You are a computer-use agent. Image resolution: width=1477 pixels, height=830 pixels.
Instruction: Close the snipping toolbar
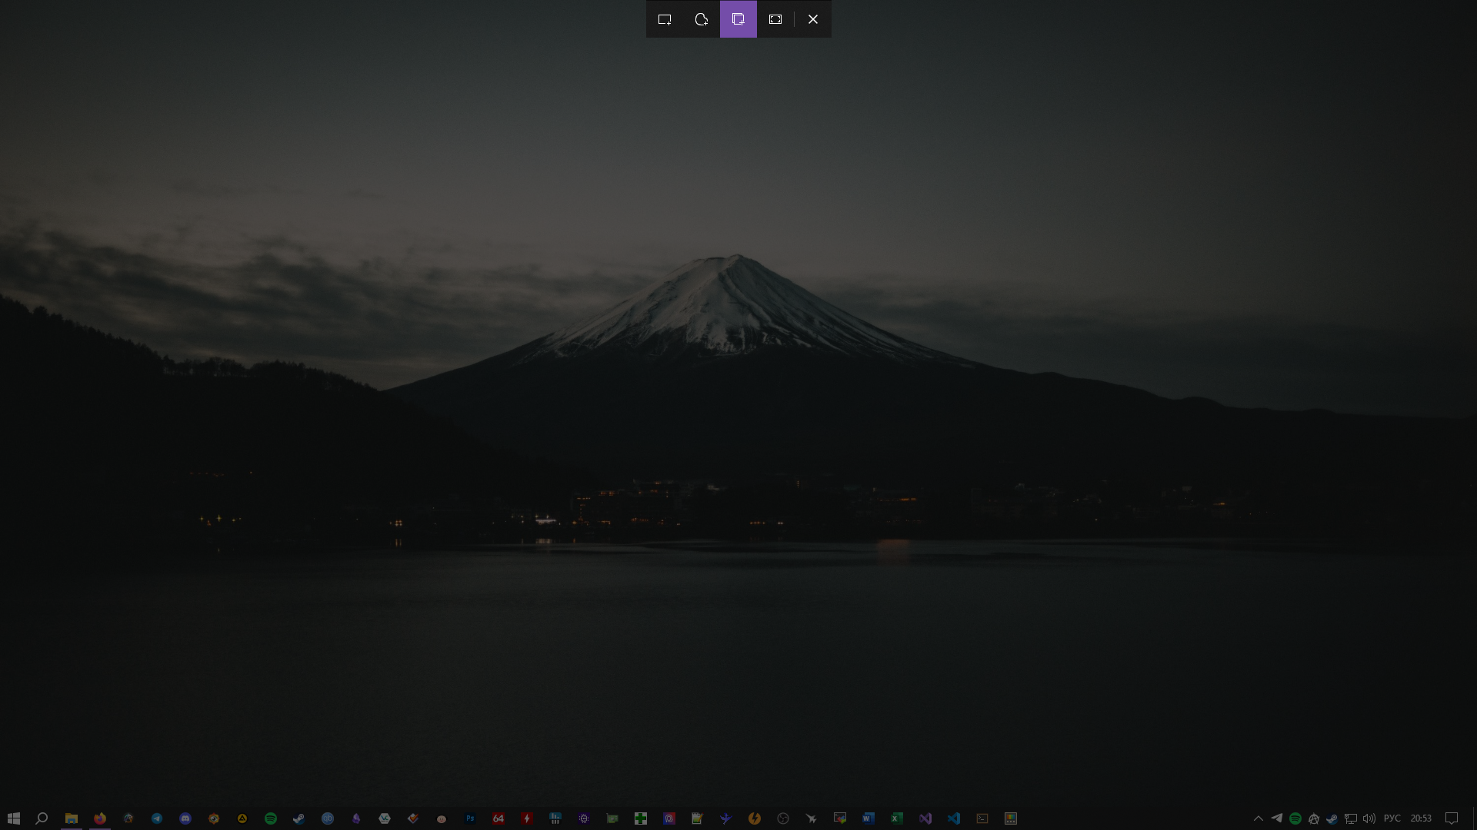[x=813, y=19]
